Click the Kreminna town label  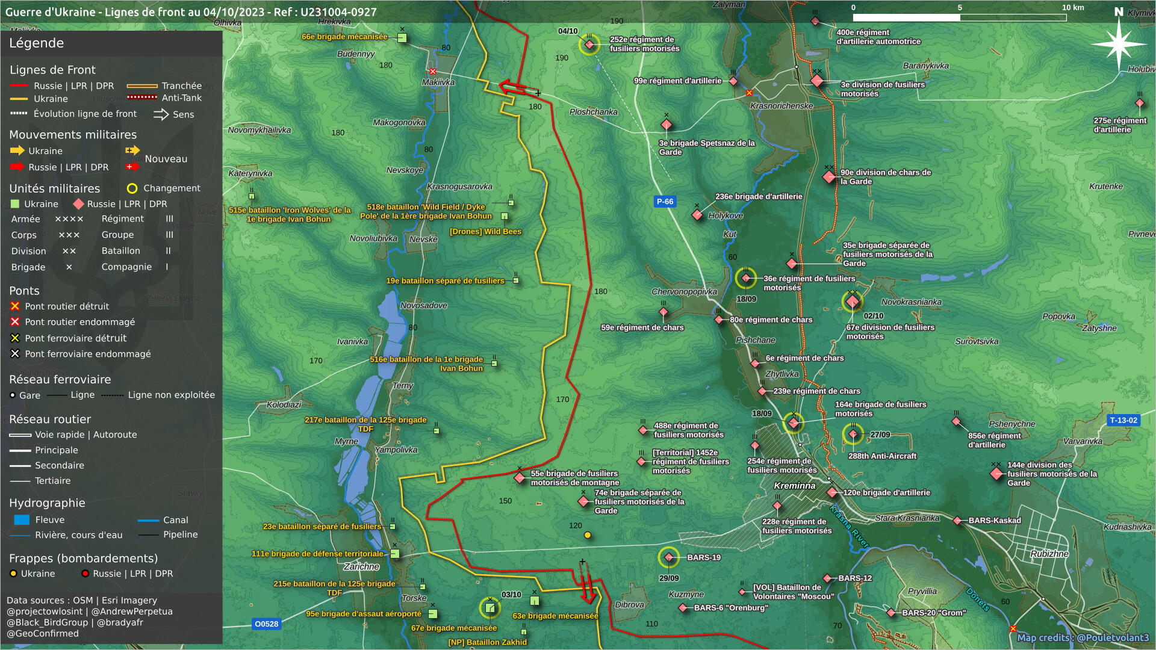(794, 486)
